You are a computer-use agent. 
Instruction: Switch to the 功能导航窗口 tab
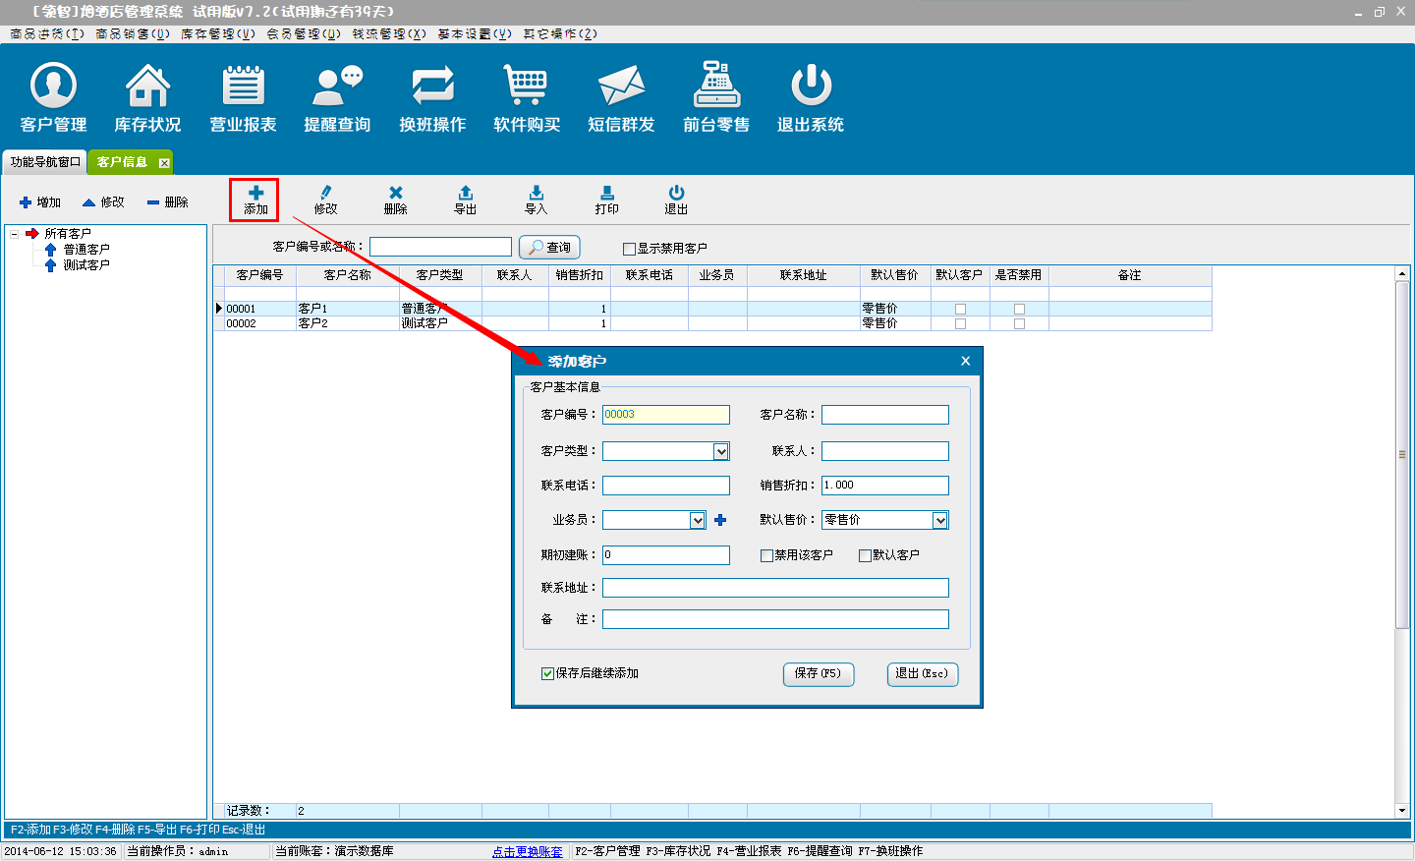[x=45, y=162]
